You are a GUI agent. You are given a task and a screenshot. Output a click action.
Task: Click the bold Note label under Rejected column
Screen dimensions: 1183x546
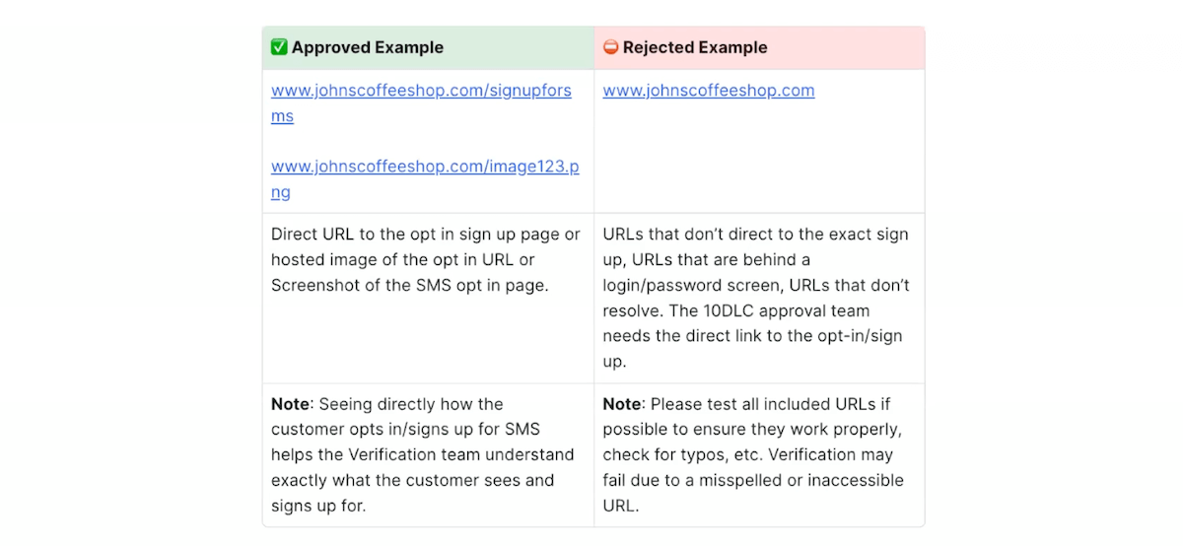pyautogui.click(x=622, y=404)
